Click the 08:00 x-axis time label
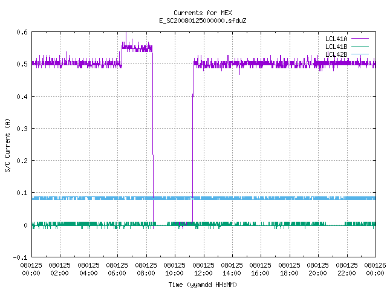 (146, 273)
